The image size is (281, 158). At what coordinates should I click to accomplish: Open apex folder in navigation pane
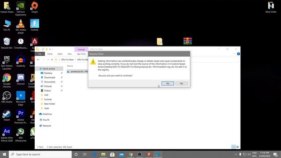(x=47, y=108)
